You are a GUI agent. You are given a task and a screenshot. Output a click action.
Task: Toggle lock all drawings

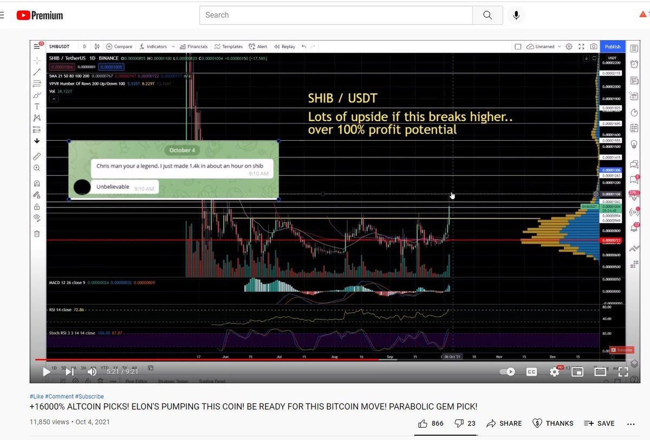pos(37,207)
